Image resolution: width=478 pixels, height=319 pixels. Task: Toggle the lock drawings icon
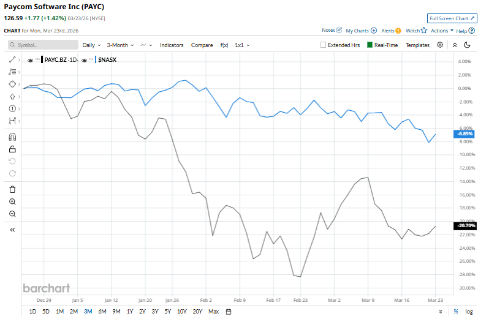click(12, 149)
